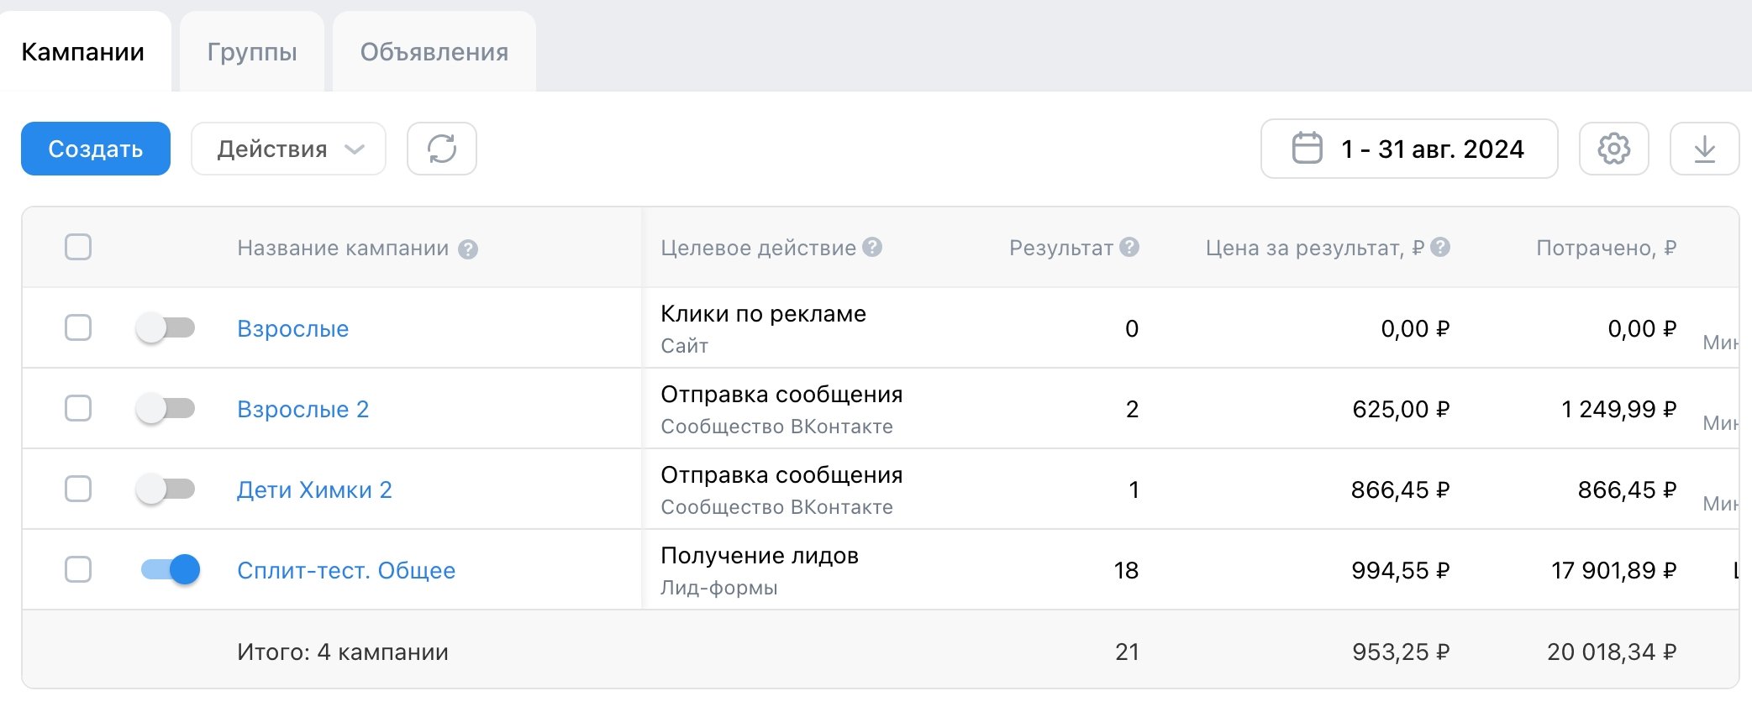Click the download statistics icon
Image resolution: width=1752 pixels, height=712 pixels.
pos(1704,149)
